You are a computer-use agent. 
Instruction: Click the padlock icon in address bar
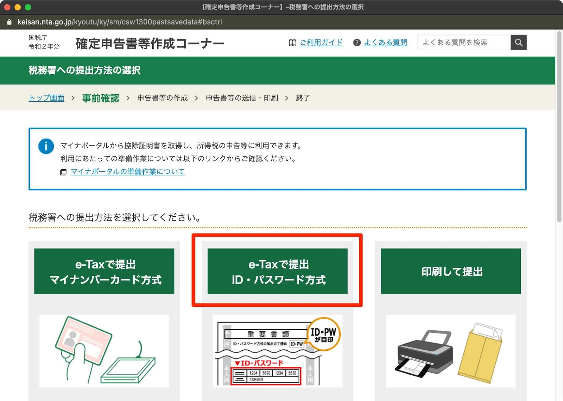[x=10, y=22]
